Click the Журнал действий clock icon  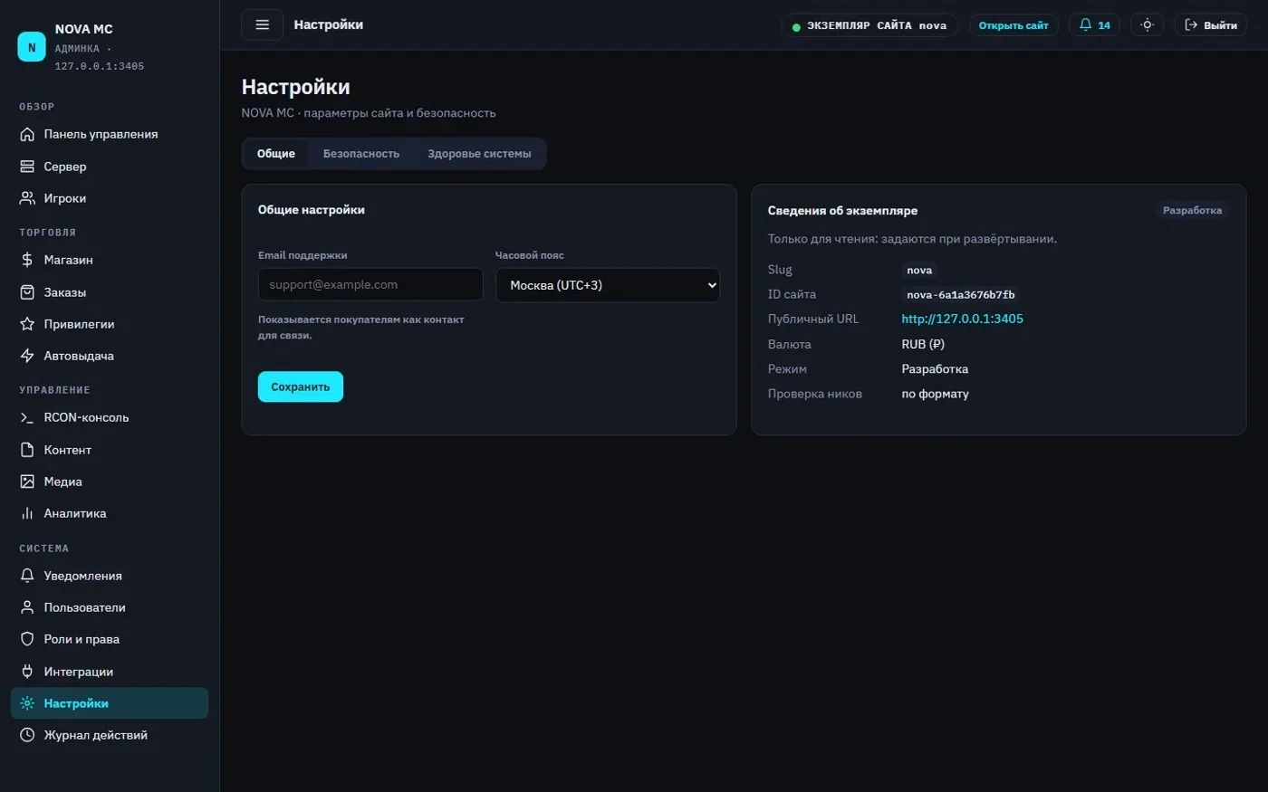(x=27, y=735)
